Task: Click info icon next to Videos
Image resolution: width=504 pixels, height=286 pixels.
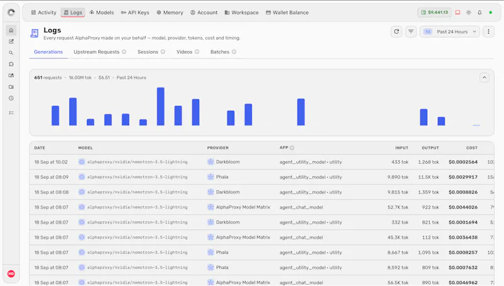Action: (197, 52)
